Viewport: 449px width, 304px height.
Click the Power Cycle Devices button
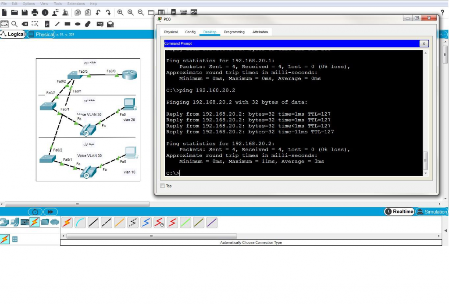tap(35, 212)
